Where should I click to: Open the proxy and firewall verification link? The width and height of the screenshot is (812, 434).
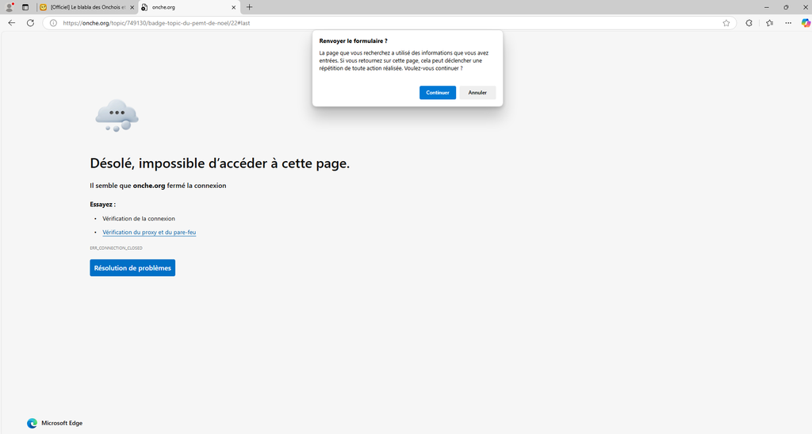pyautogui.click(x=149, y=232)
